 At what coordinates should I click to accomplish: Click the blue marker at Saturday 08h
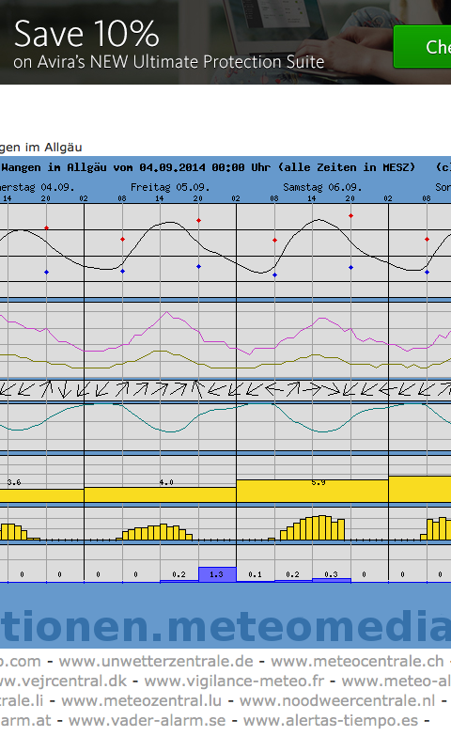[x=274, y=274]
